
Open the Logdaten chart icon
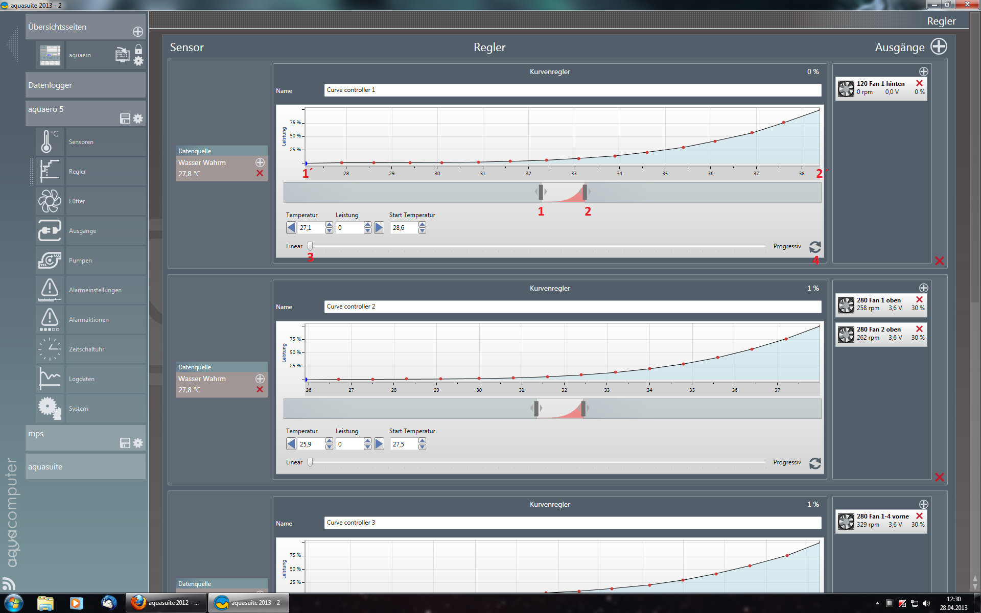click(49, 379)
